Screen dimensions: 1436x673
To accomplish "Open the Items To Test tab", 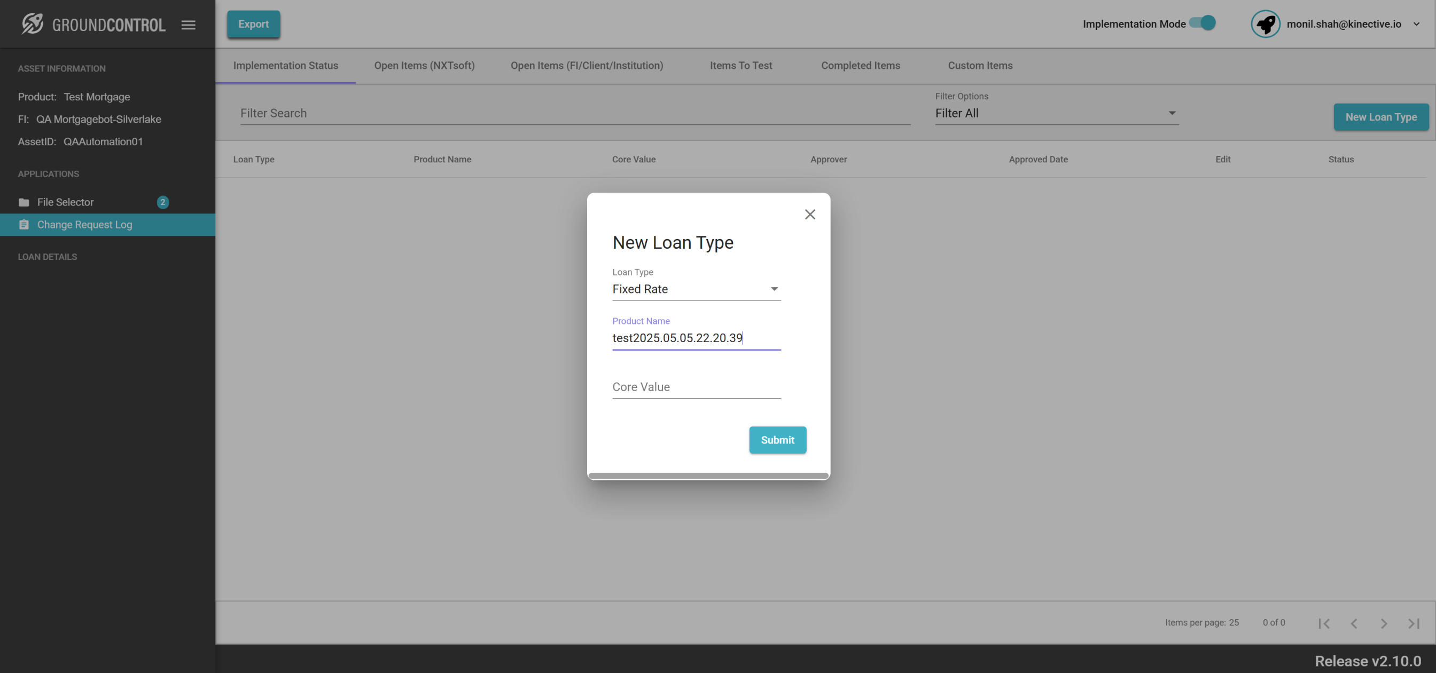I will tap(740, 65).
